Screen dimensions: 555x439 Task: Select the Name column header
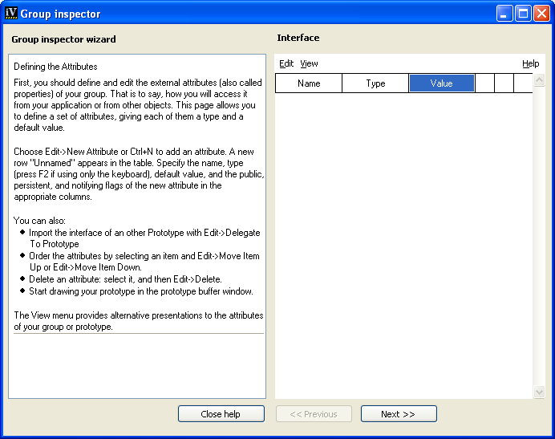[x=309, y=83]
